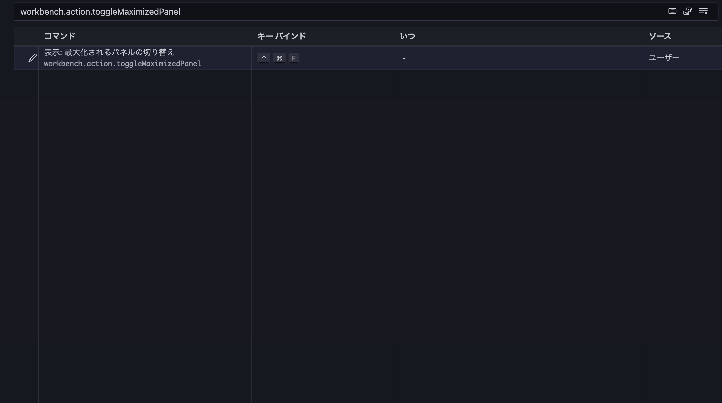This screenshot has width=722, height=403.
Task: Toggle the sort by precedence icon
Action: [x=687, y=12]
